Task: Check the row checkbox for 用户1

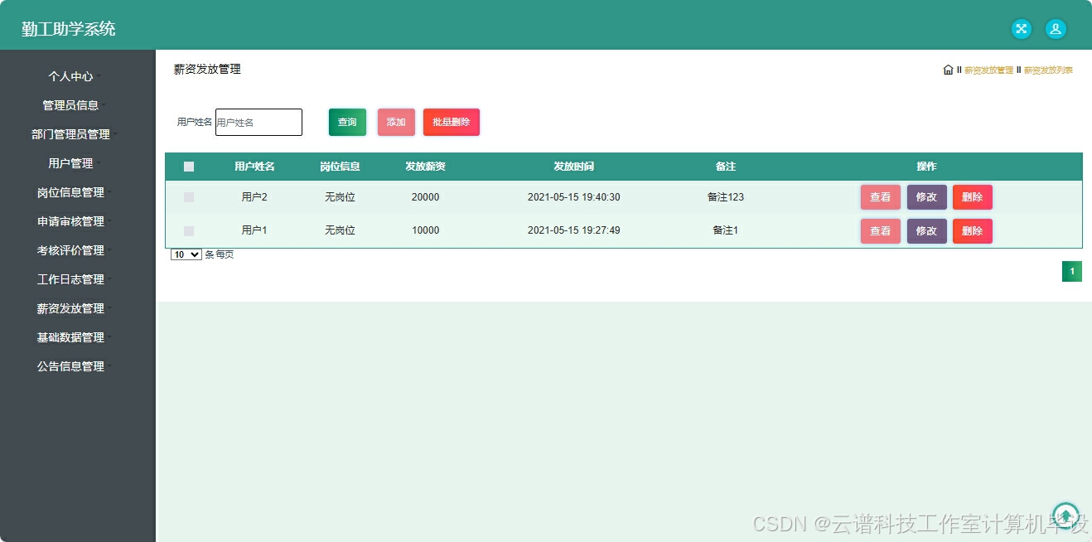Action: (189, 230)
